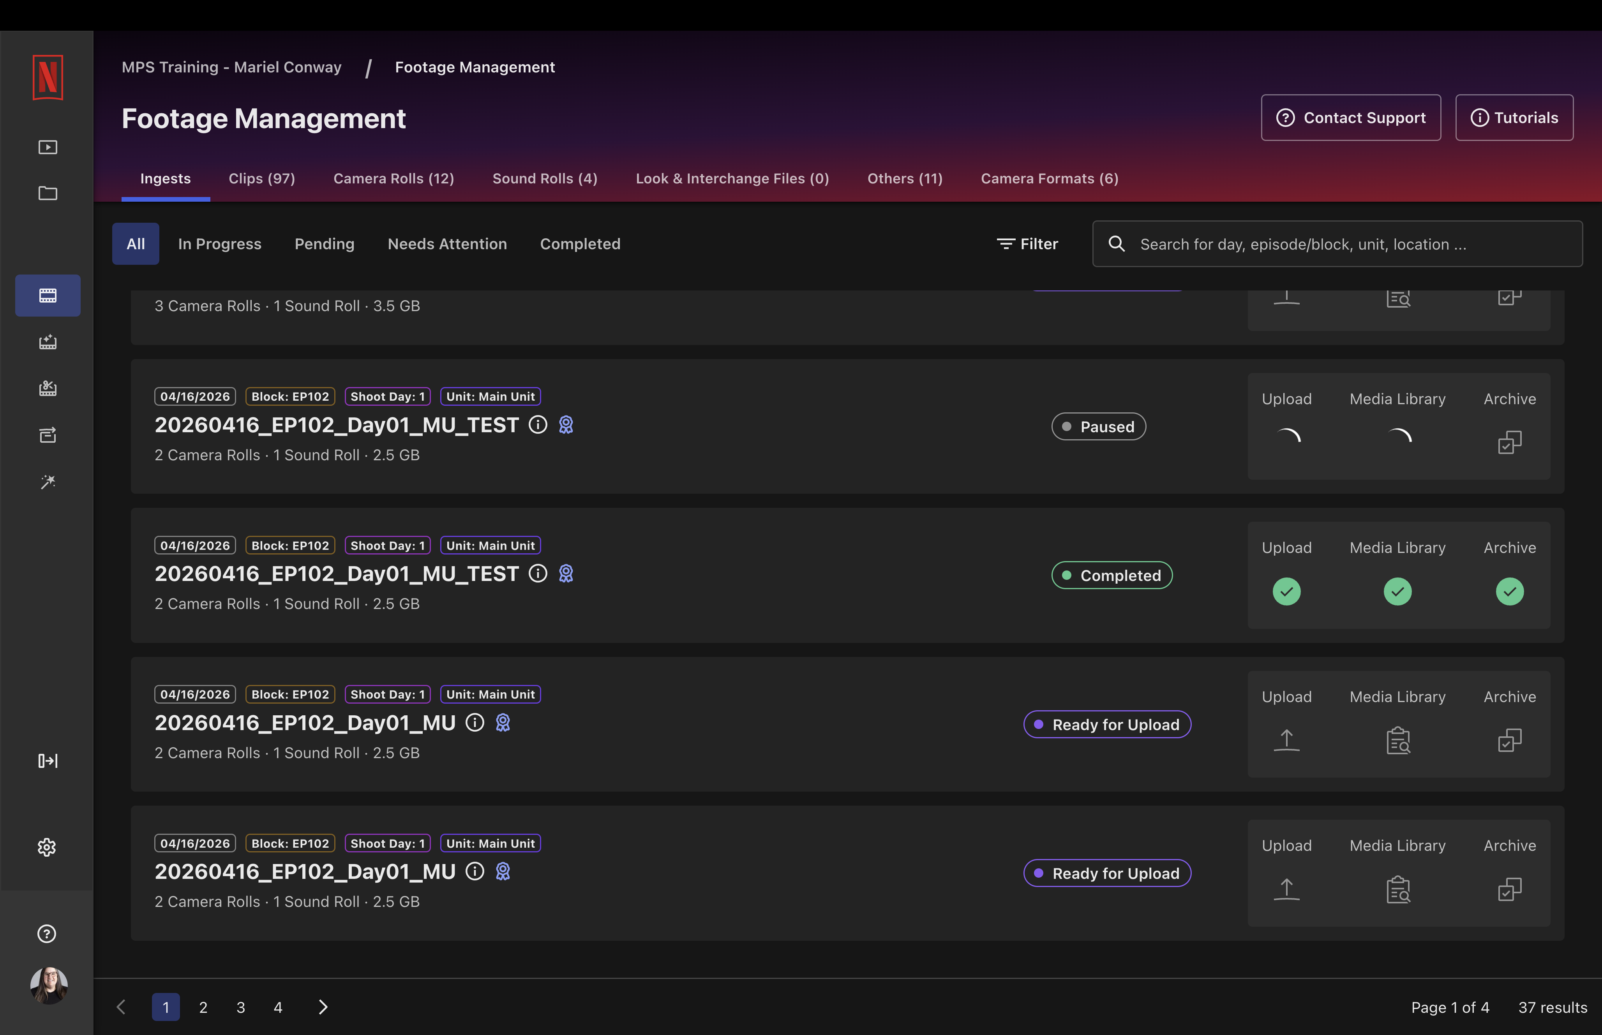Click the '37 results' text
The image size is (1602, 1035).
point(1553,1007)
